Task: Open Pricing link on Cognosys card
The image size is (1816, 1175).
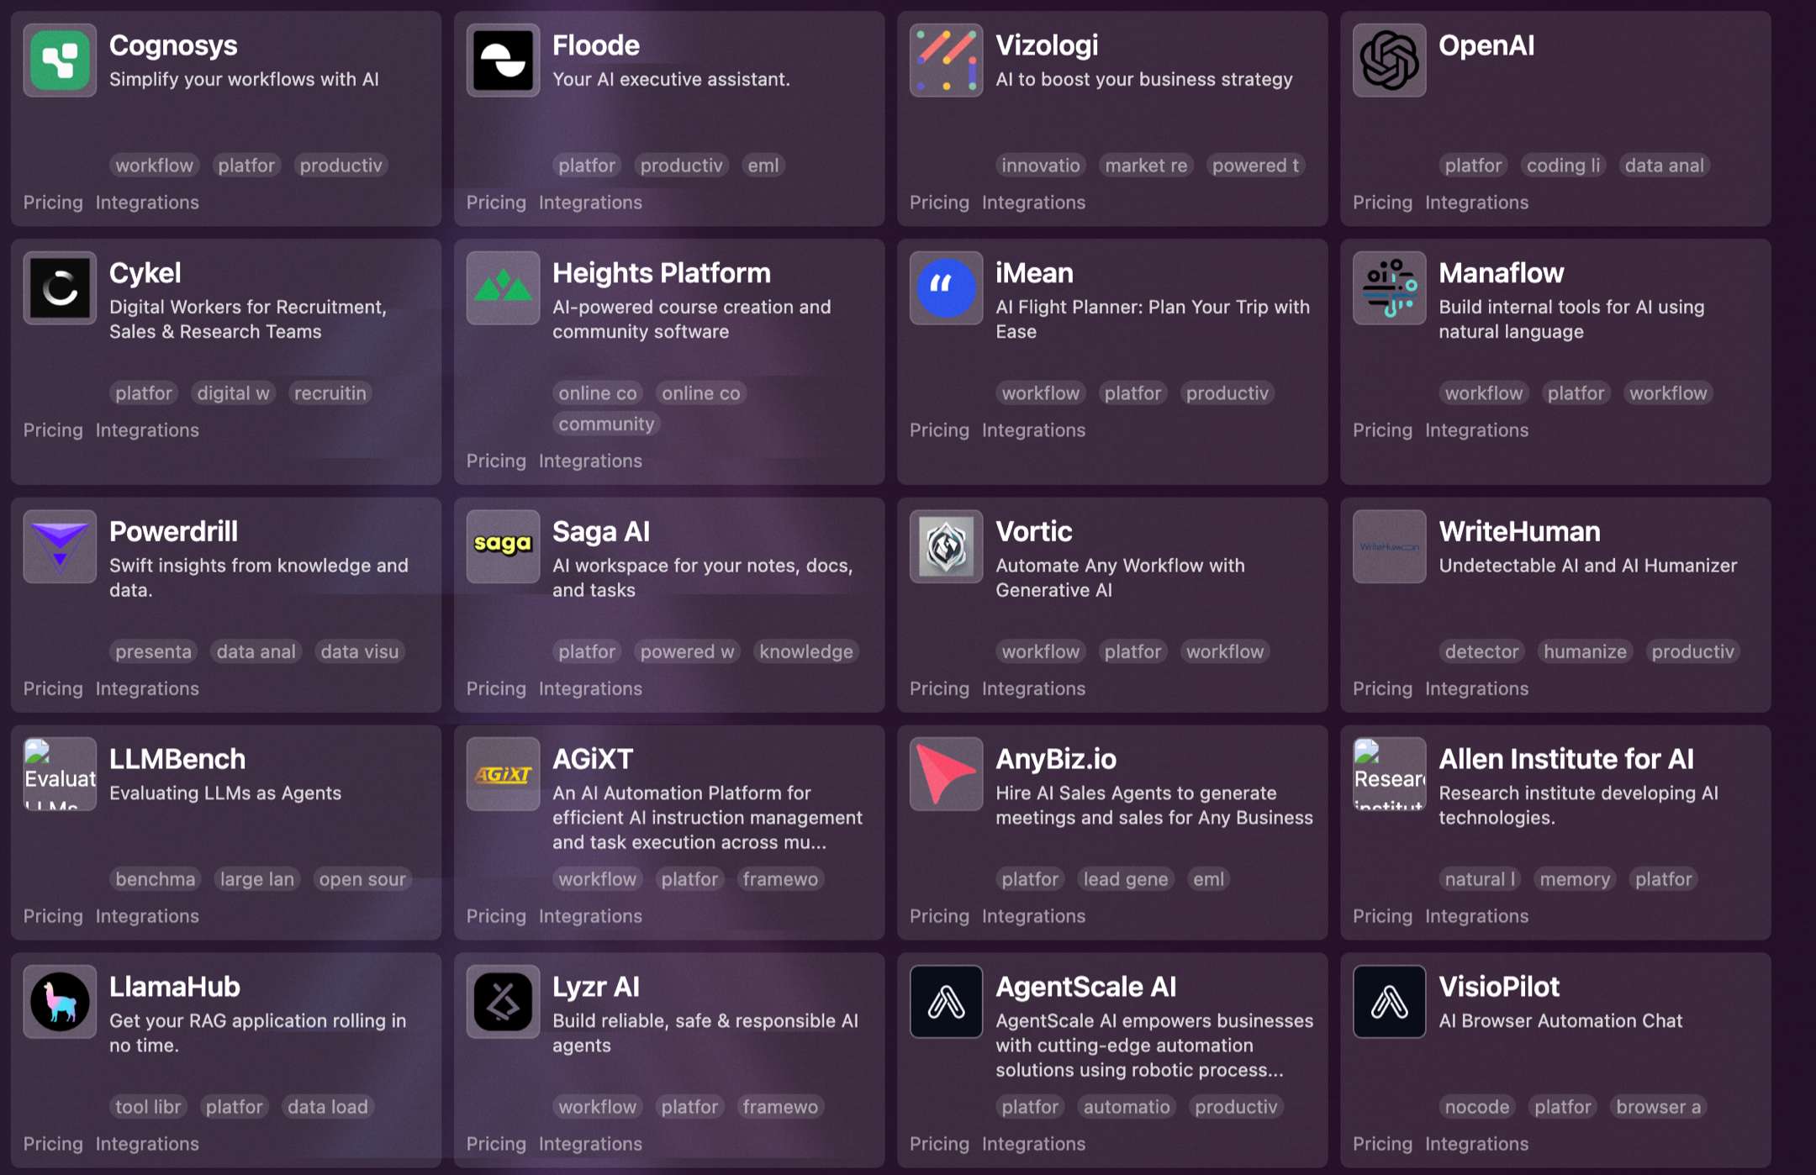Action: (53, 203)
